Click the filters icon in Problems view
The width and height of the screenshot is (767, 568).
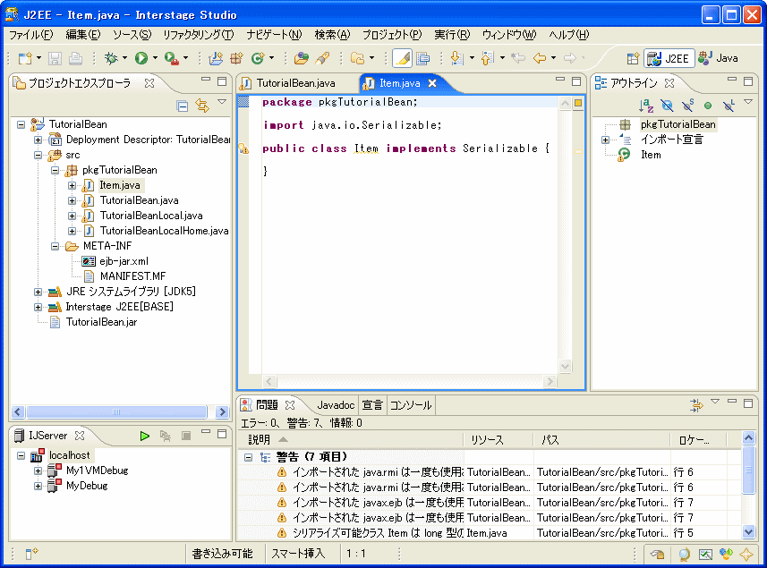click(x=696, y=404)
